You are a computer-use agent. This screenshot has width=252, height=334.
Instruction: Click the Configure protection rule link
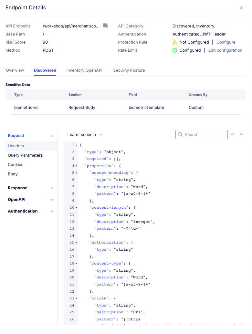226,42
